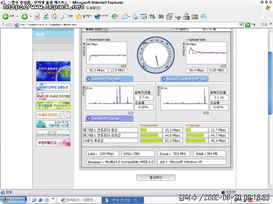Click the result confirmation button below panel
Image resolution: width=273 pixels, height=204 pixels.
click(x=156, y=177)
